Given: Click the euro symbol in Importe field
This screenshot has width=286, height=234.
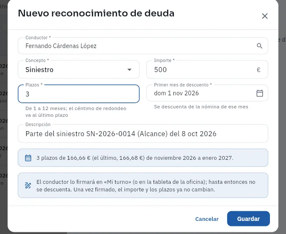Looking at the screenshot, I should 258,70.
